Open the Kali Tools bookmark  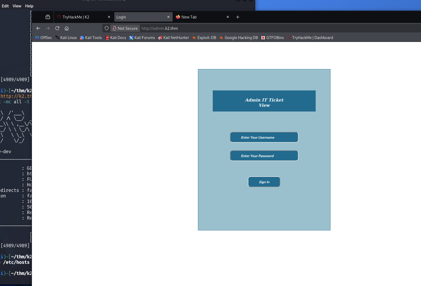click(x=91, y=38)
